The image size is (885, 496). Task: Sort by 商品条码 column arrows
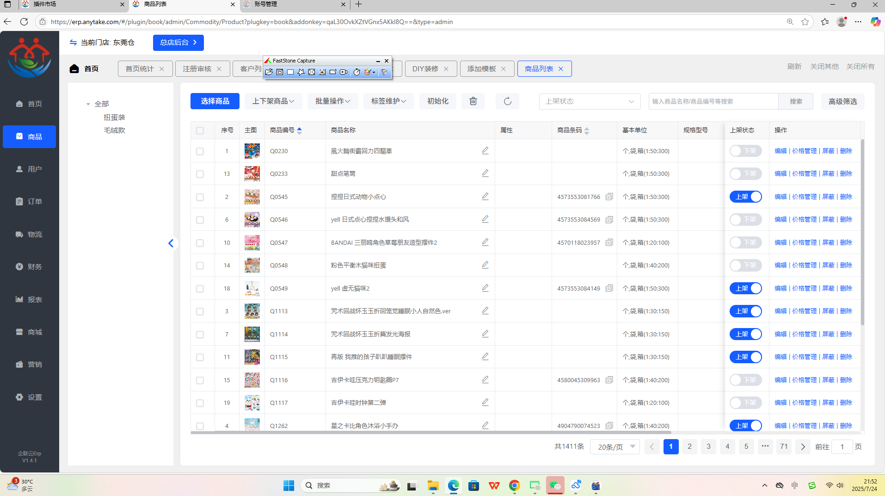click(587, 130)
